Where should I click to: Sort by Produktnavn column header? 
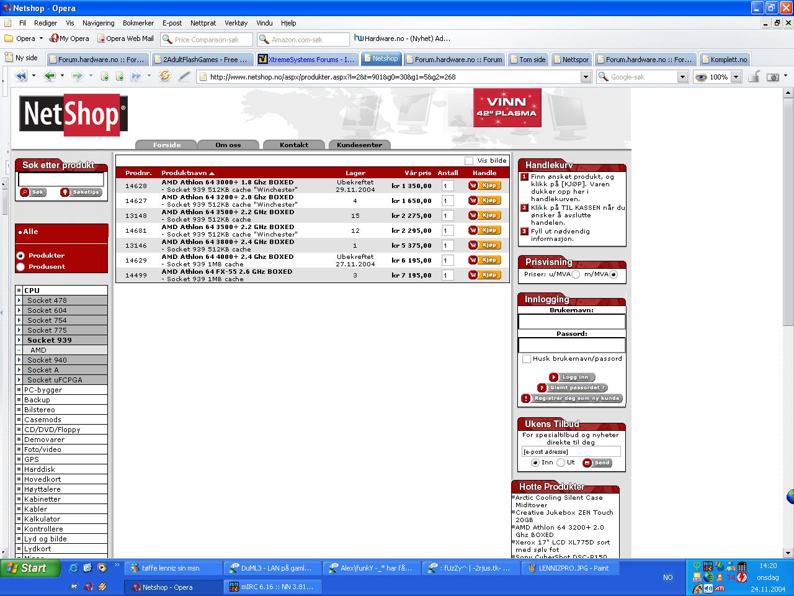point(187,173)
